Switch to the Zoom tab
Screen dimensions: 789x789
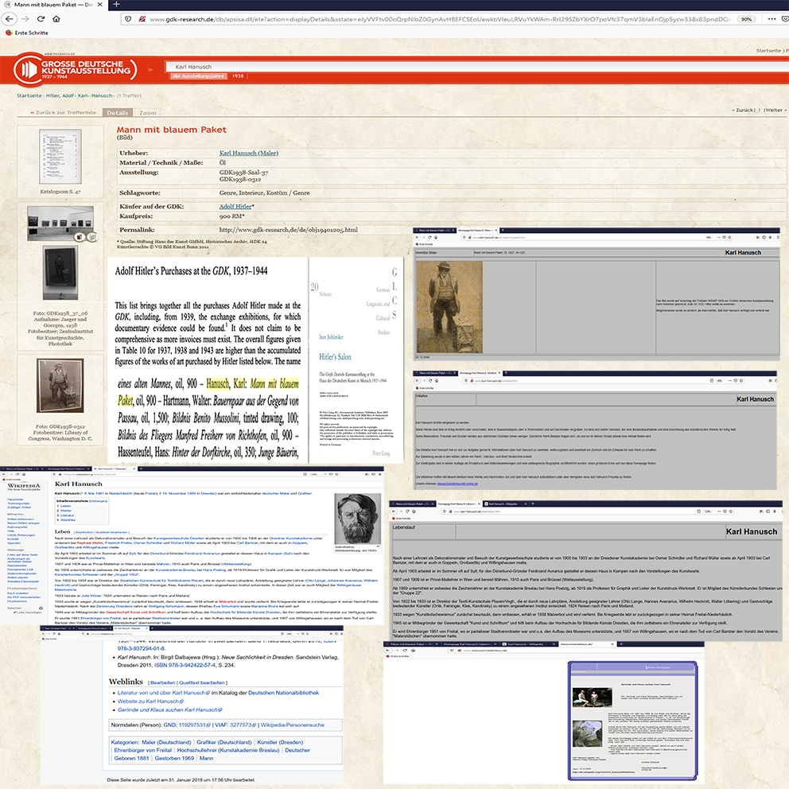point(148,114)
